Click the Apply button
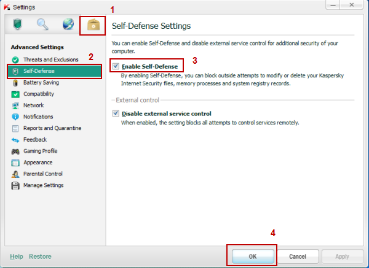Image resolution: width=369 pixels, height=268 pixels. point(342,256)
